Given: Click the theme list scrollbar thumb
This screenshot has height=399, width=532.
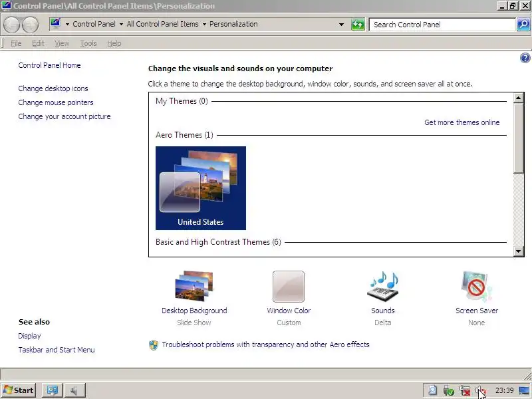Looking at the screenshot, I should [x=519, y=138].
